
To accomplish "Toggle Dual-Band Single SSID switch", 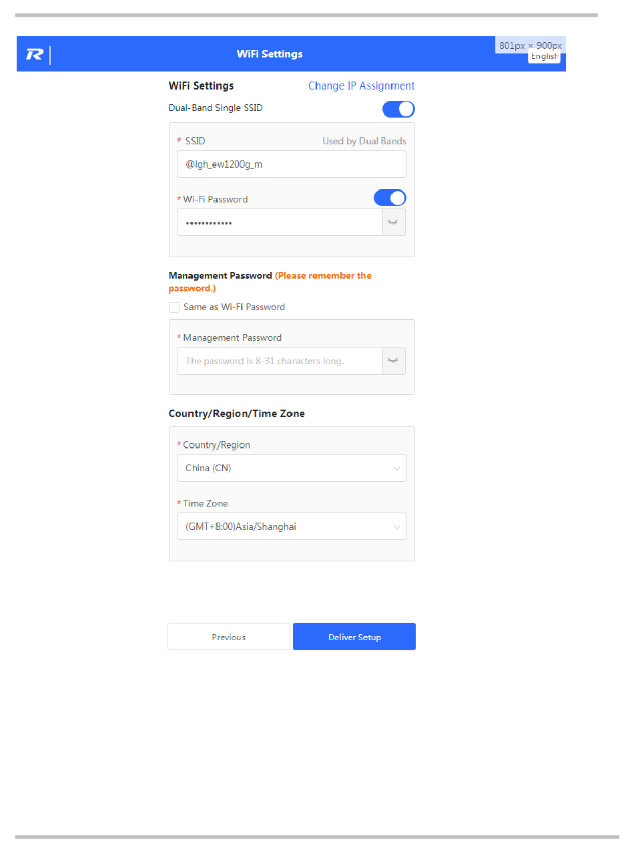I will tap(398, 109).
